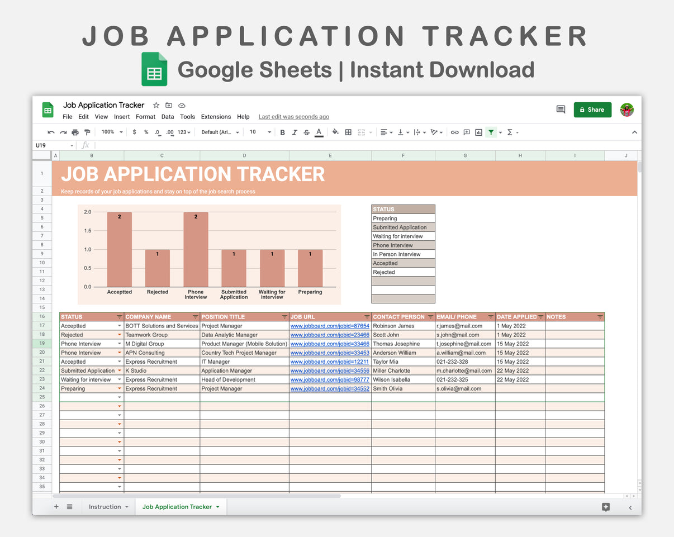The height and width of the screenshot is (537, 674).
Task: Toggle italic formatting in the toolbar
Action: click(295, 132)
